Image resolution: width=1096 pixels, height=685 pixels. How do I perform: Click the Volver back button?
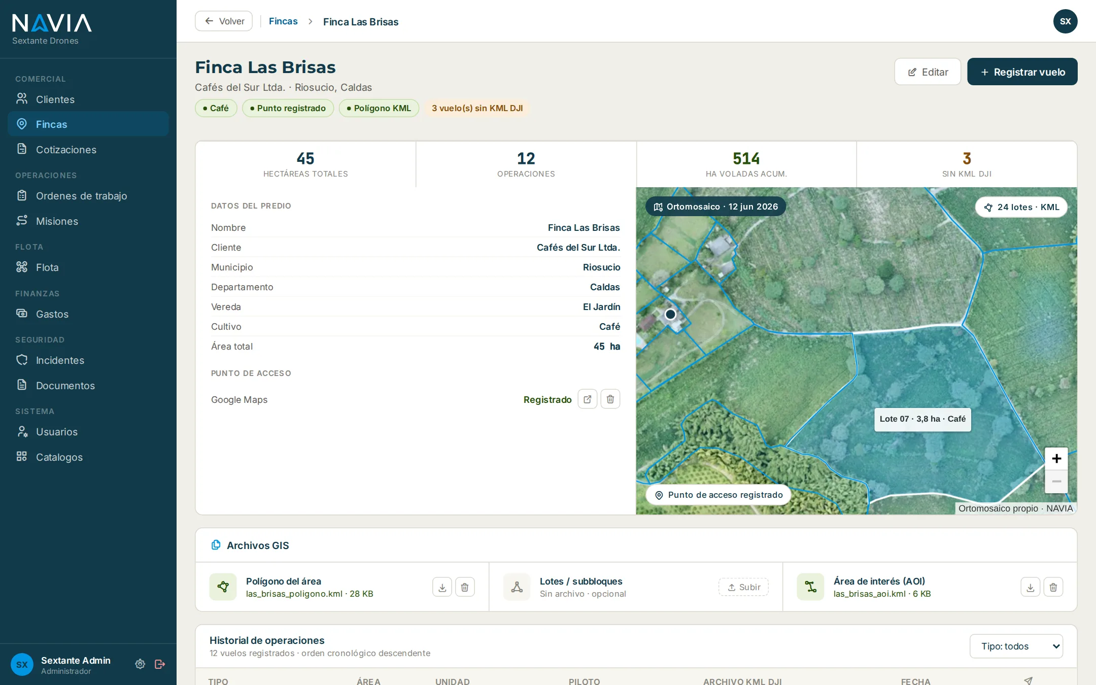(x=224, y=21)
